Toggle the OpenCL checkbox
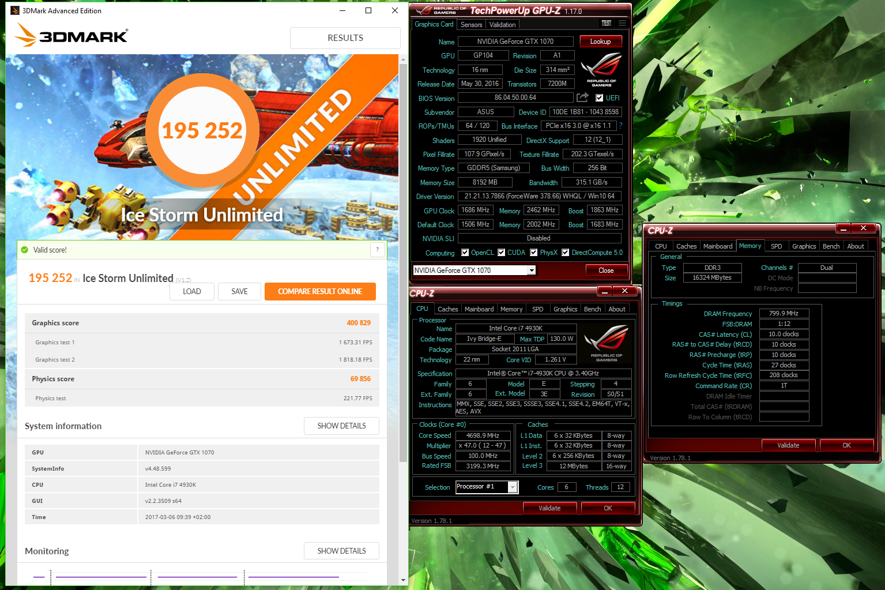The width and height of the screenshot is (885, 590). (x=465, y=253)
